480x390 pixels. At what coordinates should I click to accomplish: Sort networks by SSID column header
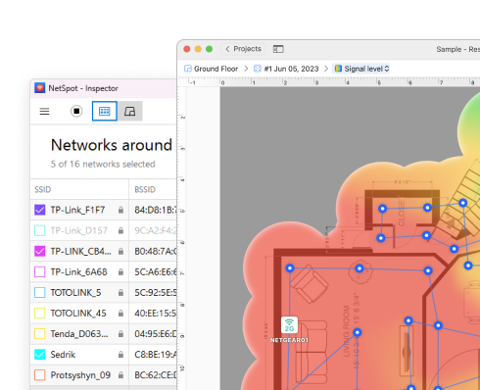43,189
